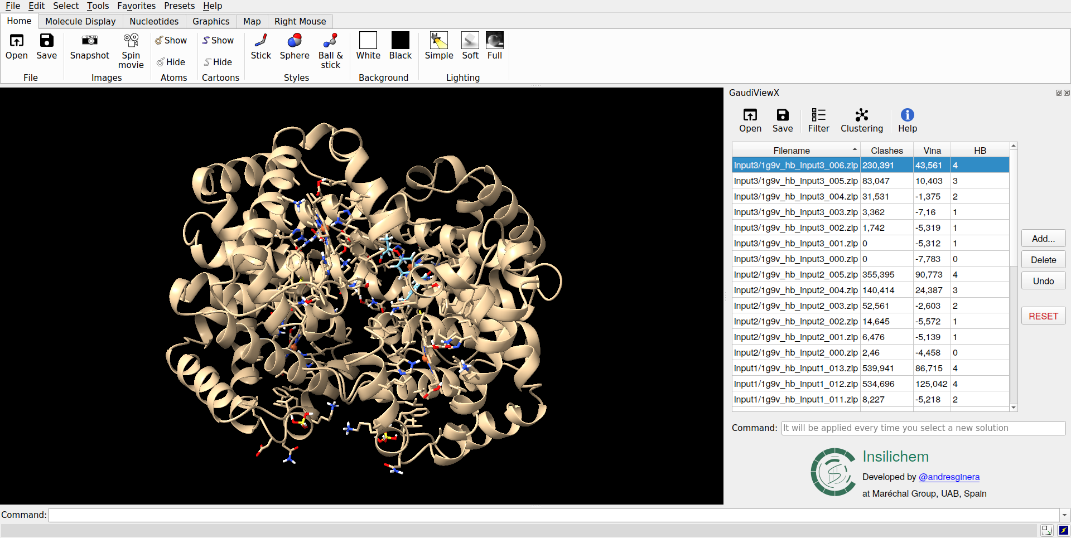Open the File menu
1071x538 pixels.
pyautogui.click(x=13, y=6)
